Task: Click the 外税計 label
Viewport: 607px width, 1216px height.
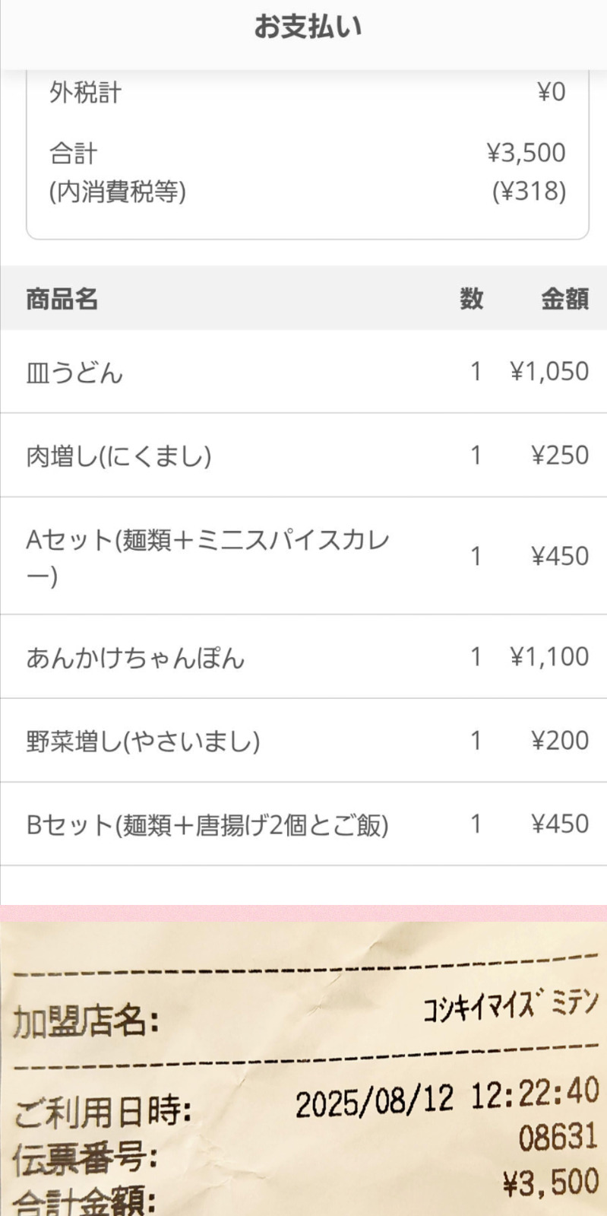Action: (x=85, y=93)
